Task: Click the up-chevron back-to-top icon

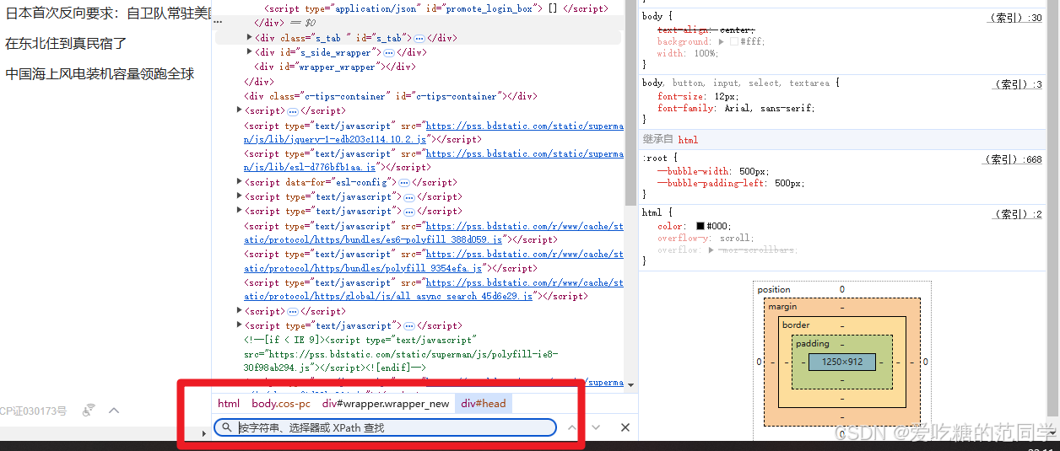Action: click(114, 411)
